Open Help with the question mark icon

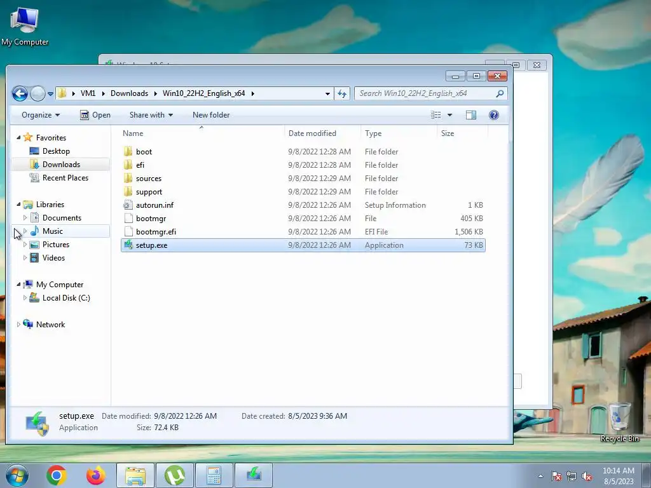click(493, 115)
